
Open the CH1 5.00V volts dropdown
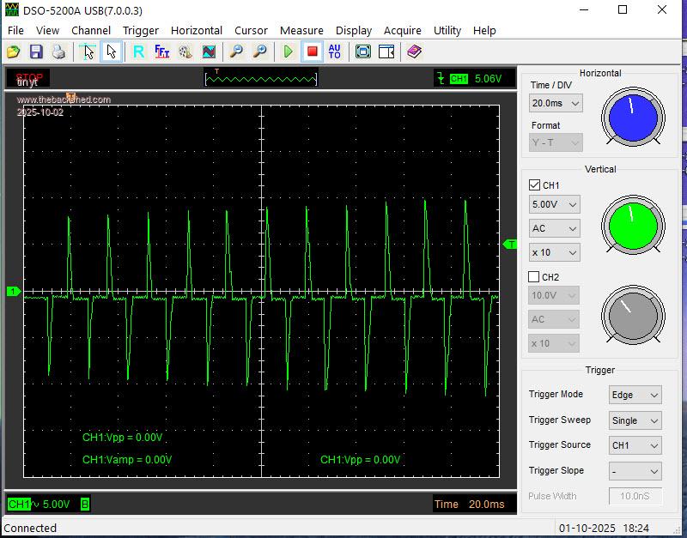(555, 205)
